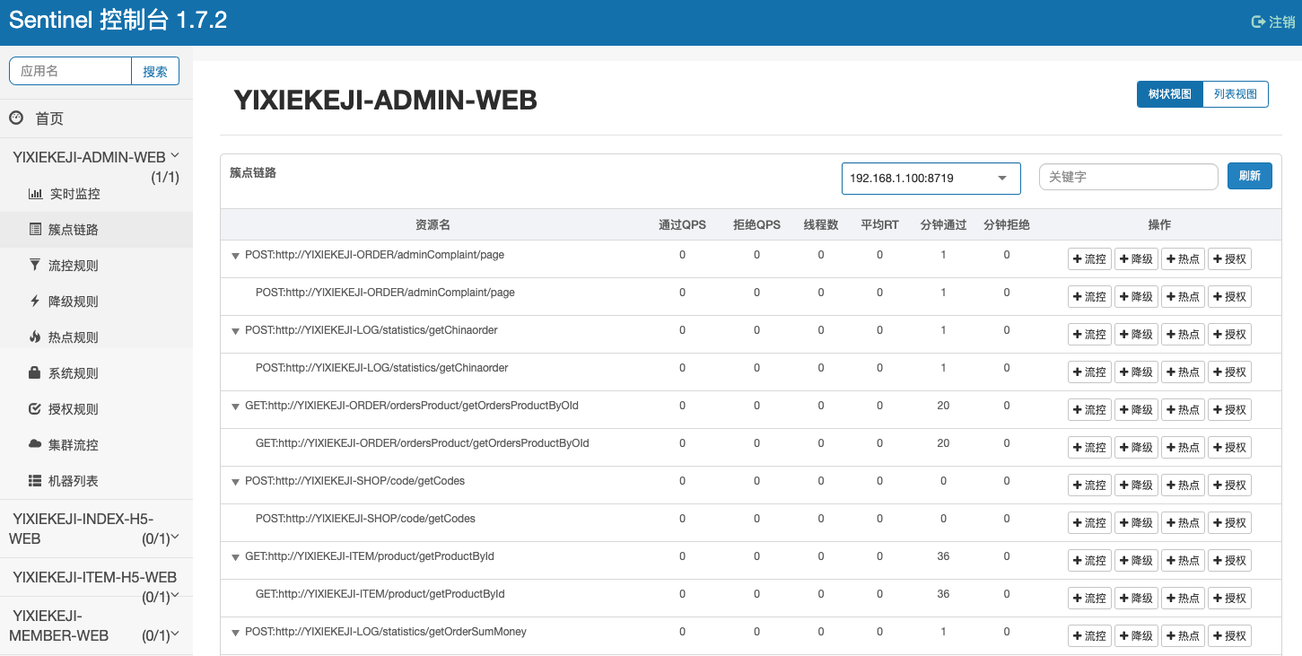Click the 实时监控 bar chart icon
The image size is (1302, 656).
pos(35,194)
